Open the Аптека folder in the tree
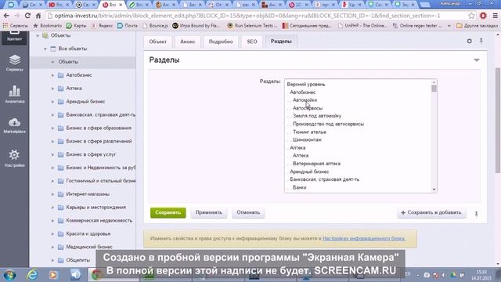This screenshot has width=501, height=282. pos(74,88)
